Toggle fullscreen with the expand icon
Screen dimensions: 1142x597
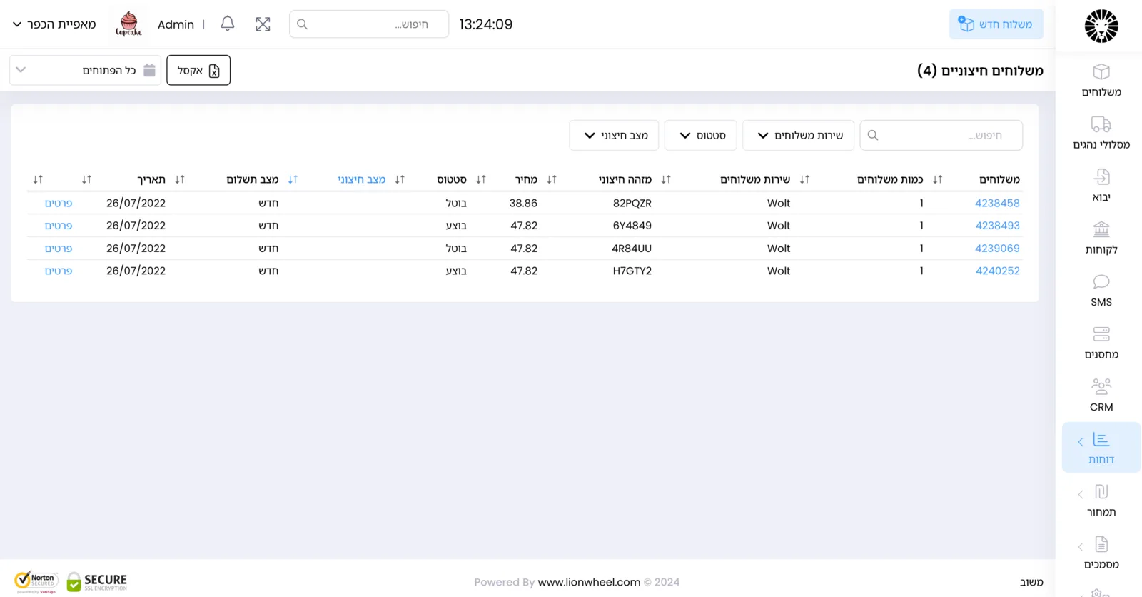pyautogui.click(x=263, y=24)
